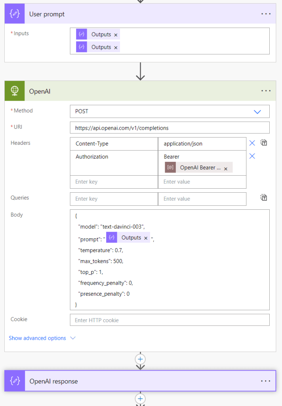Viewport: 282px width, 406px height.
Task: Insert a step above OpenAI response
Action: click(140, 359)
